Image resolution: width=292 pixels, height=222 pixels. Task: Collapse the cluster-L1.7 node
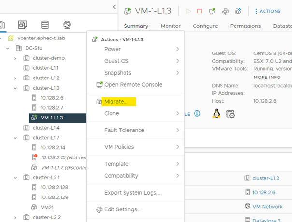[15, 138]
